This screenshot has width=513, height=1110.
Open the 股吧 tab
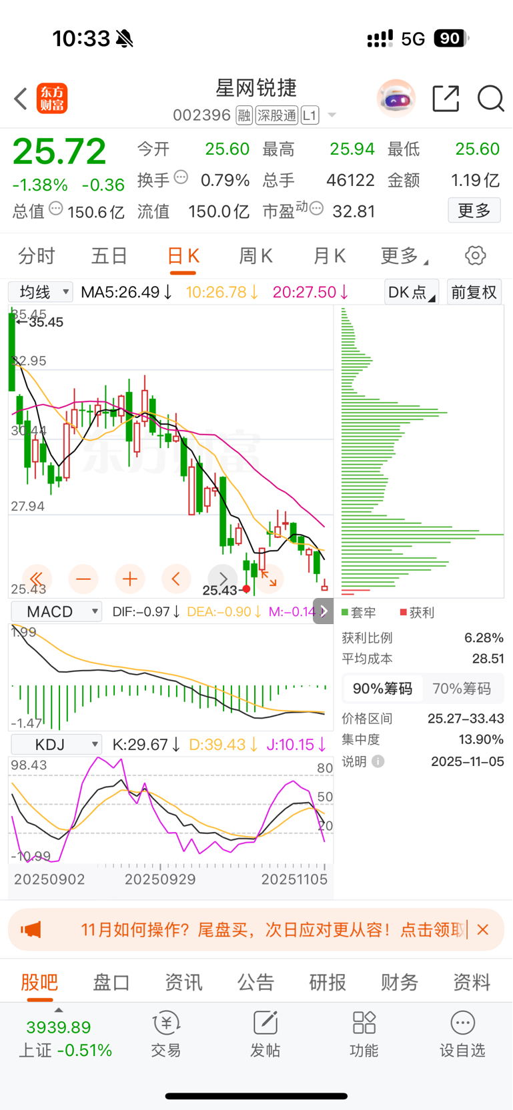click(x=39, y=982)
